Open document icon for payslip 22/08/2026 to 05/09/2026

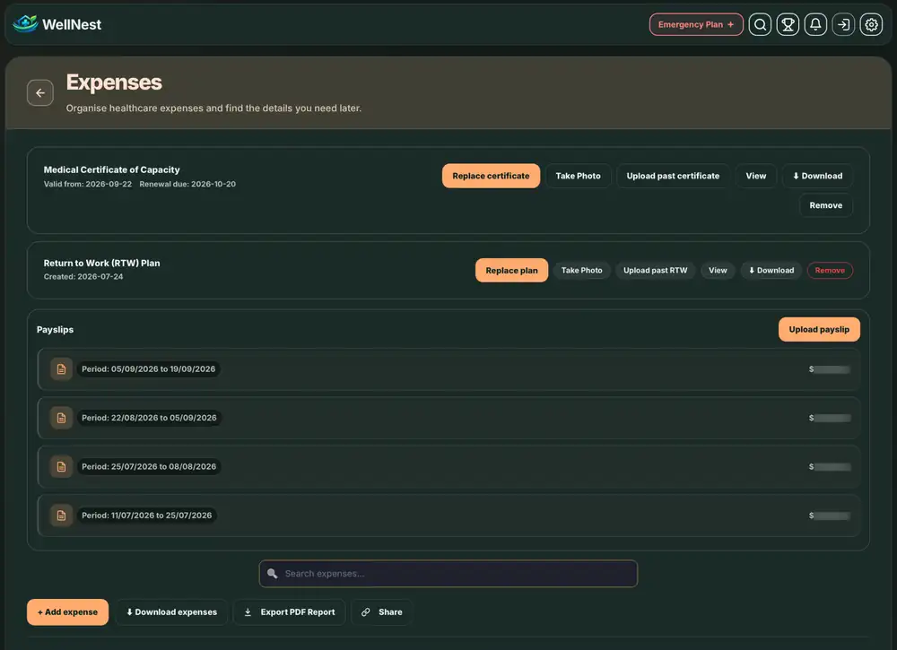(61, 418)
